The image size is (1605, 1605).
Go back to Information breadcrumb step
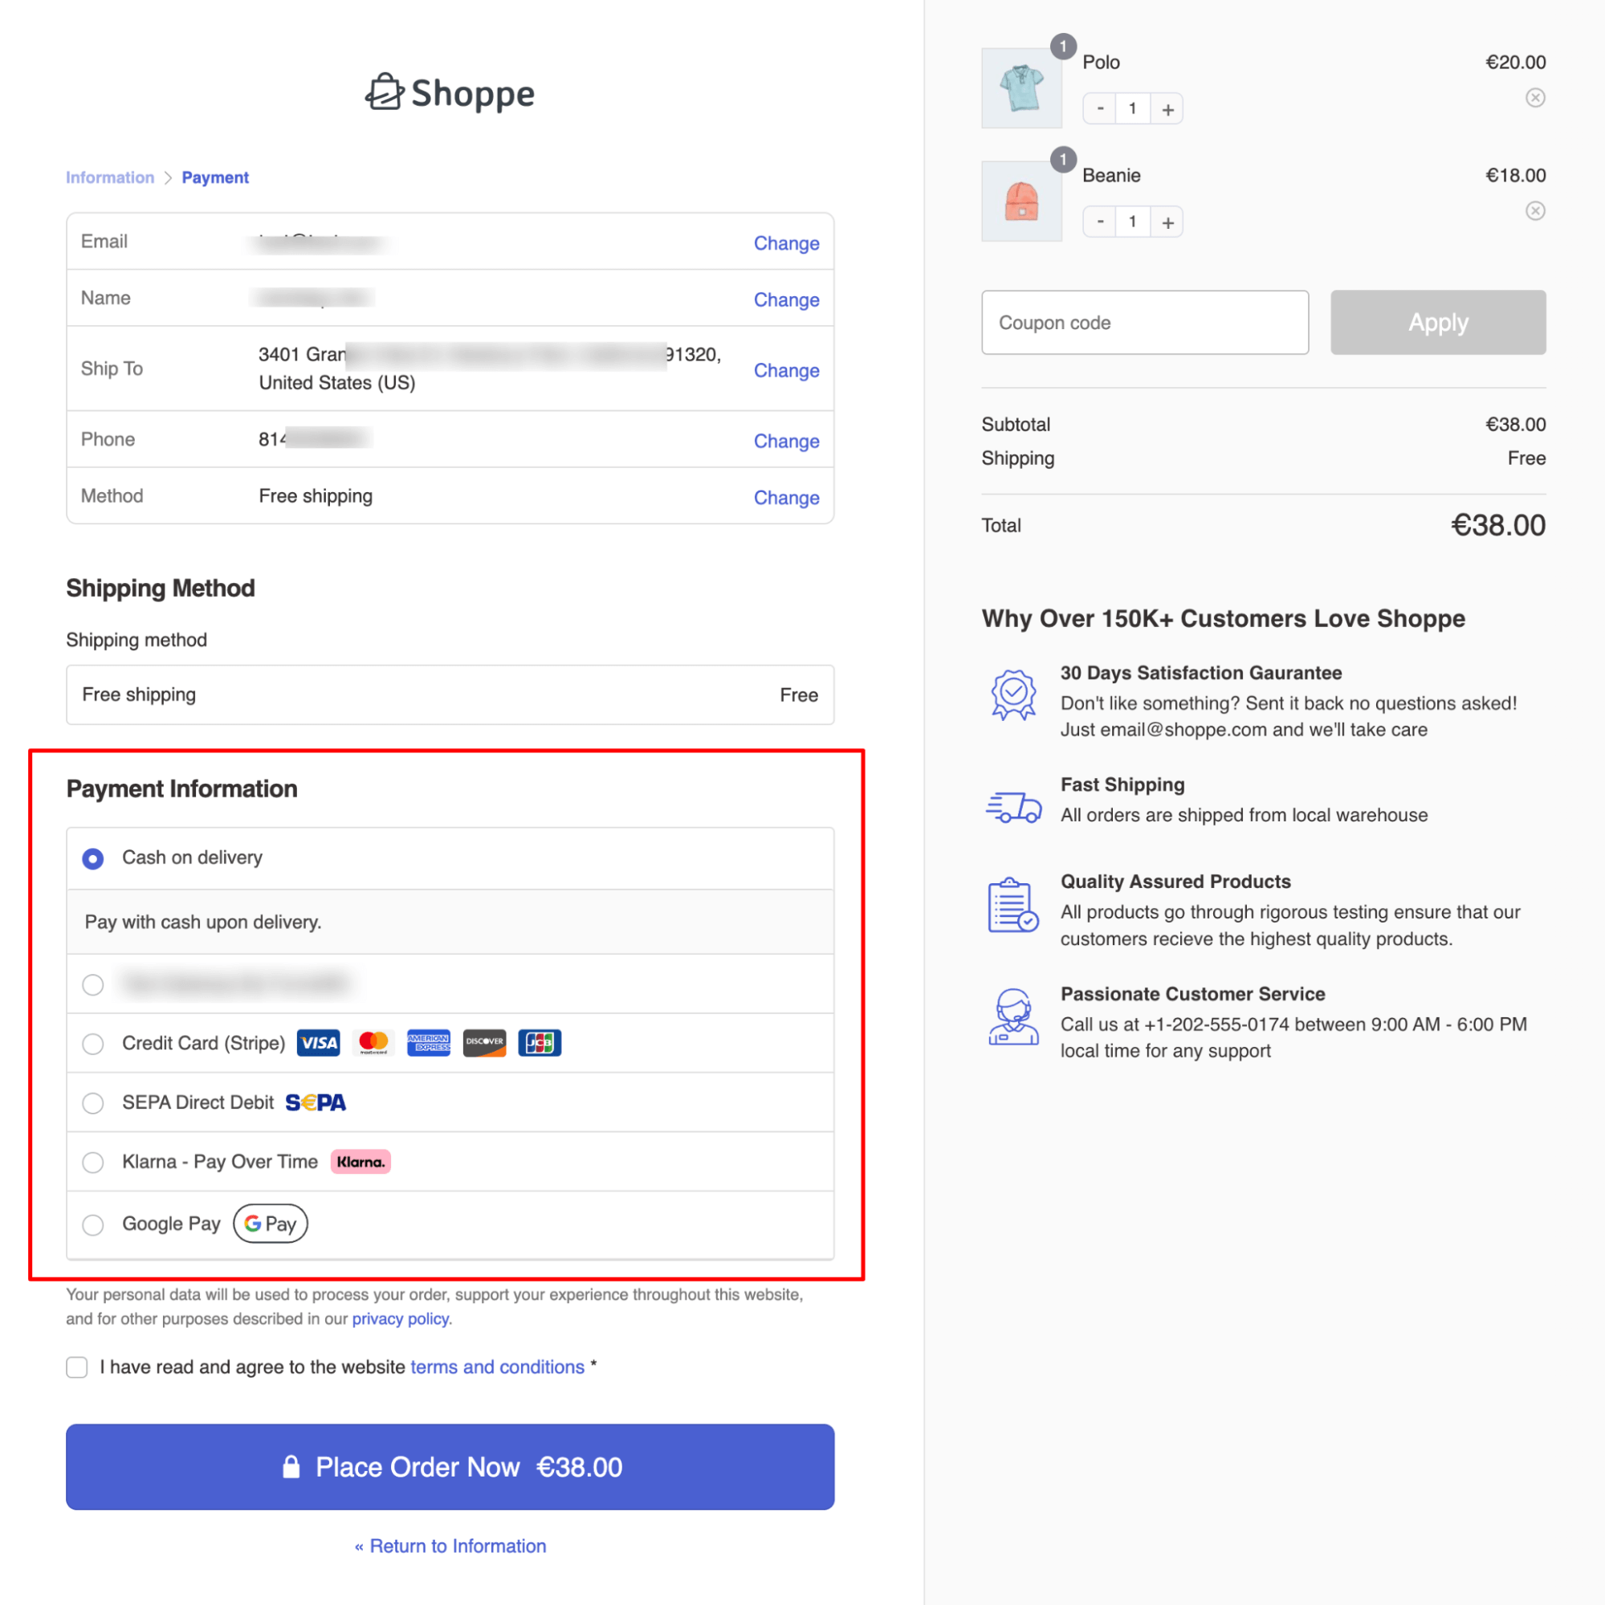pos(110,177)
